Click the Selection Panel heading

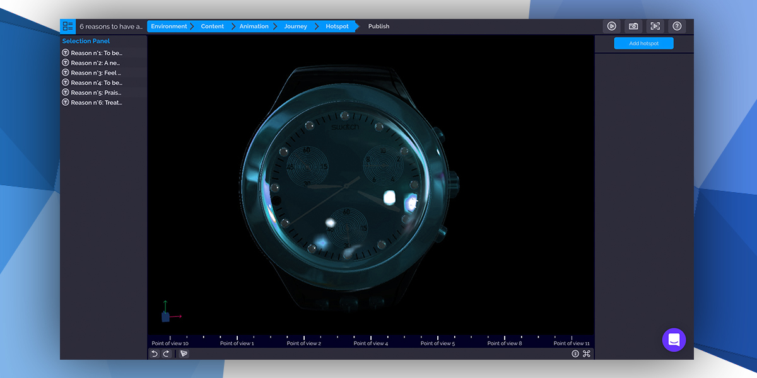click(x=86, y=41)
